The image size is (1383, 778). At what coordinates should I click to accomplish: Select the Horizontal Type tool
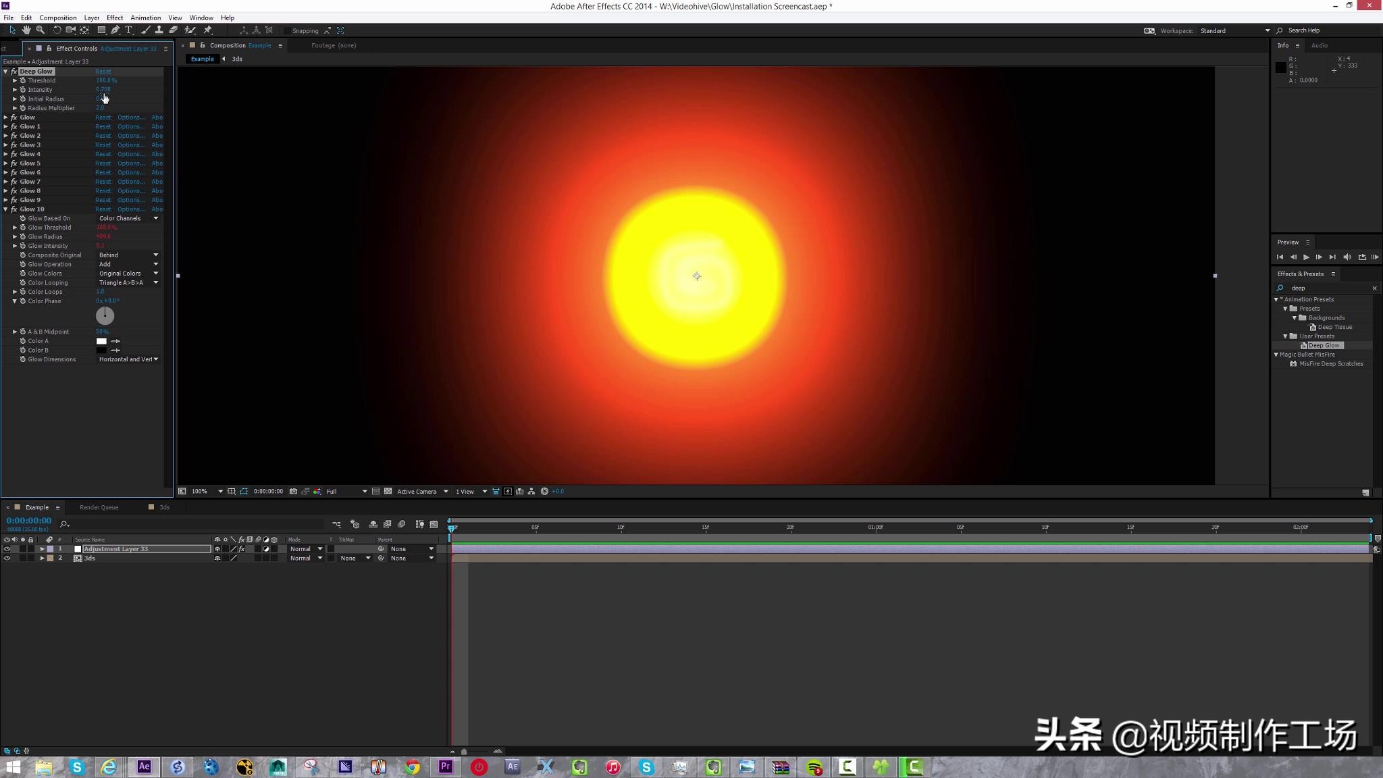pos(129,30)
